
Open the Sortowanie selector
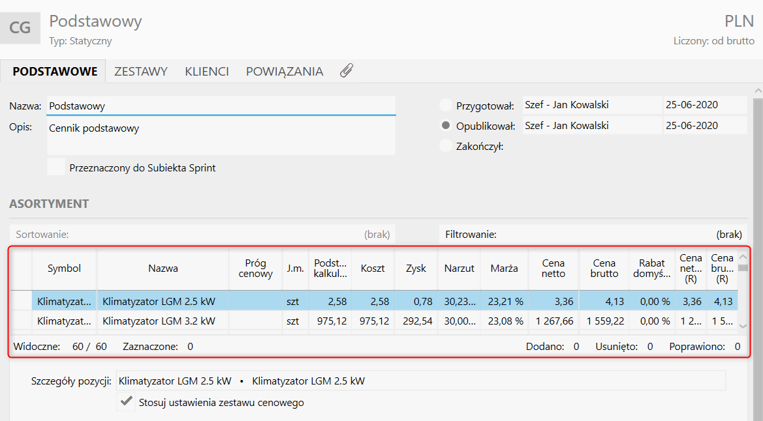[x=202, y=234]
